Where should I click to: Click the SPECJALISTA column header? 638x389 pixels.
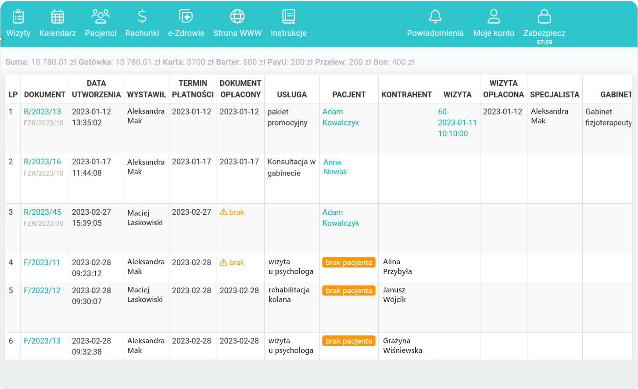[555, 95]
